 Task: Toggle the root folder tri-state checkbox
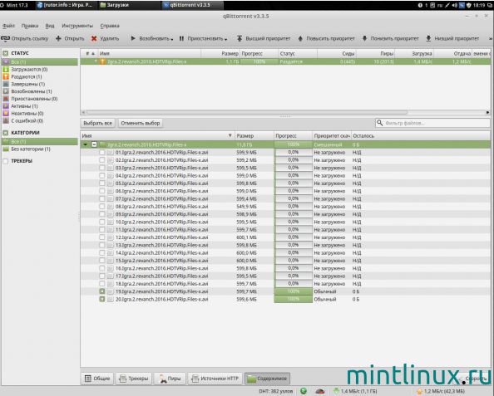click(94, 144)
